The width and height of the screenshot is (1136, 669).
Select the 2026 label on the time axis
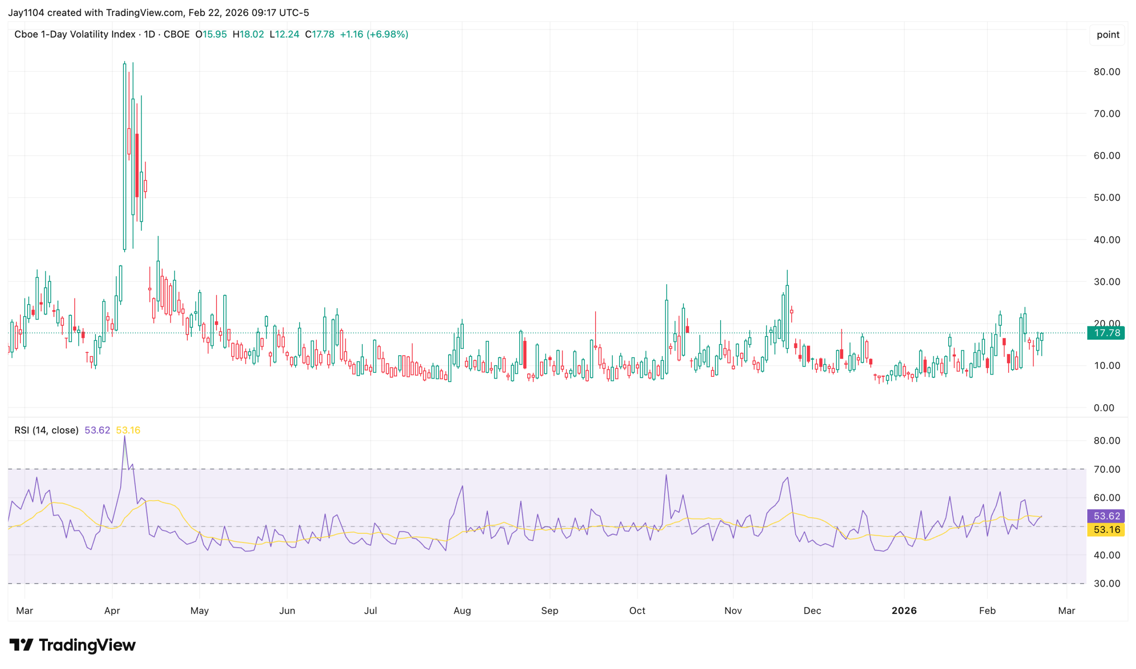[903, 610]
